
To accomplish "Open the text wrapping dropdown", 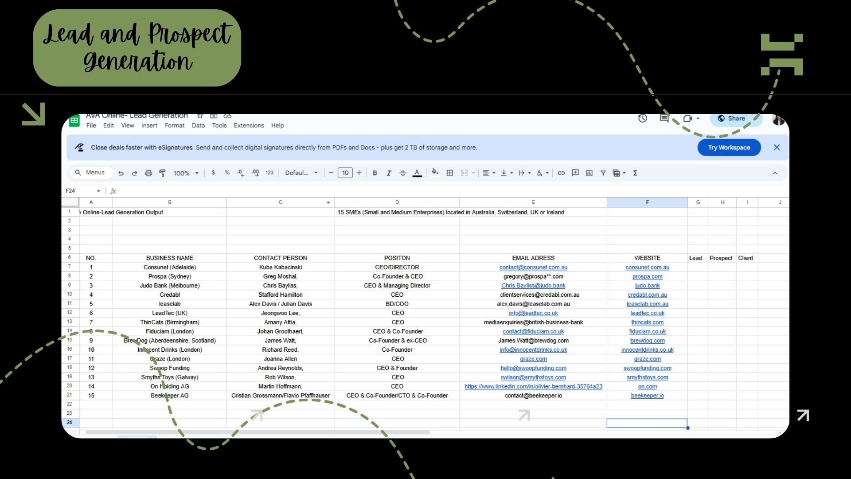I will [524, 173].
